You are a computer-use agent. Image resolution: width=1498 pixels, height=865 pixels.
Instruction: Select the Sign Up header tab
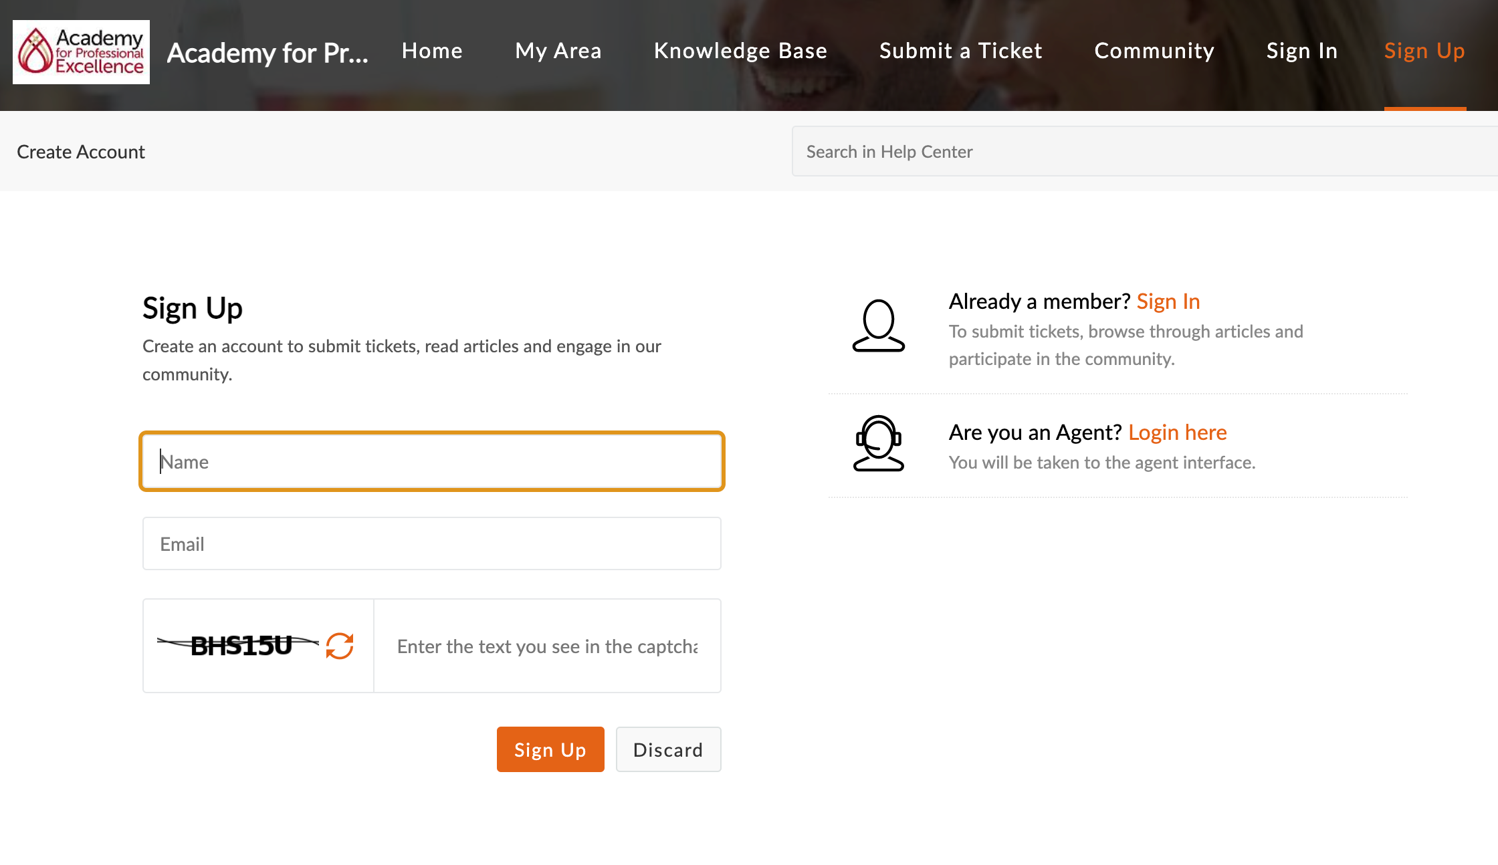[1424, 51]
